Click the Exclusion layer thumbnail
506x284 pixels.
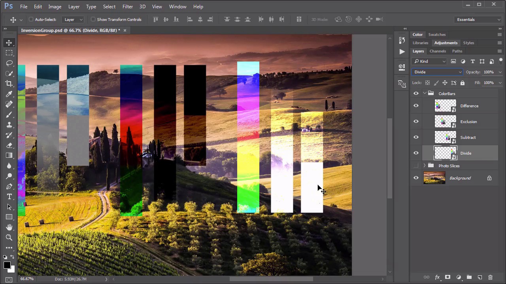[x=445, y=121]
